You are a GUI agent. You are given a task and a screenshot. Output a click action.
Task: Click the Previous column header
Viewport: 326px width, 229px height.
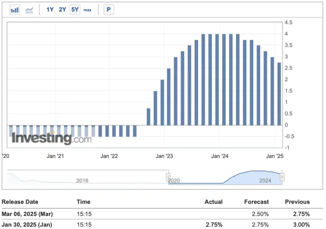tap(297, 202)
